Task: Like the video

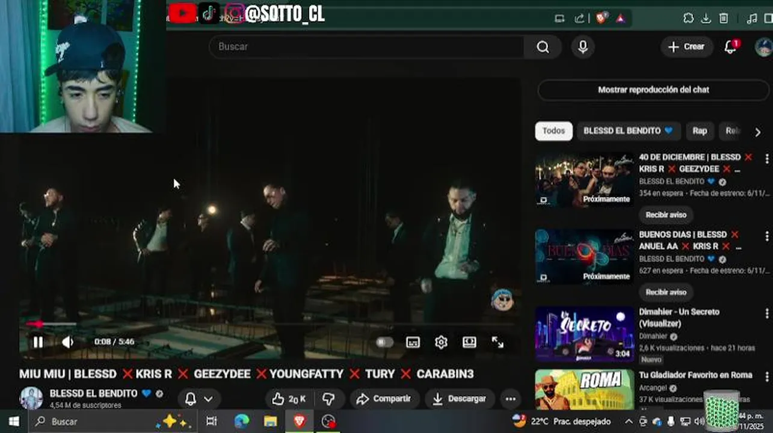Action: (x=289, y=399)
